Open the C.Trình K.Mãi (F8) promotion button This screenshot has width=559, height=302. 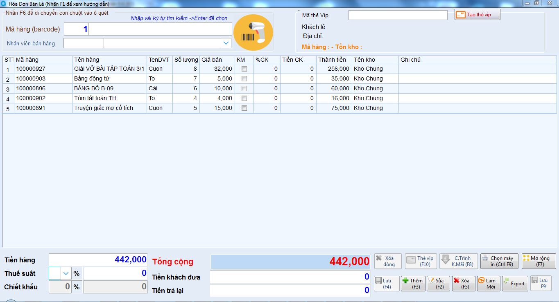point(459,261)
